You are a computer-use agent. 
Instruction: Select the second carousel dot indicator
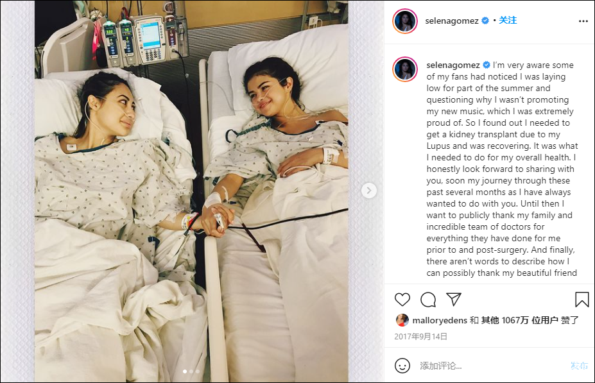[191, 371]
